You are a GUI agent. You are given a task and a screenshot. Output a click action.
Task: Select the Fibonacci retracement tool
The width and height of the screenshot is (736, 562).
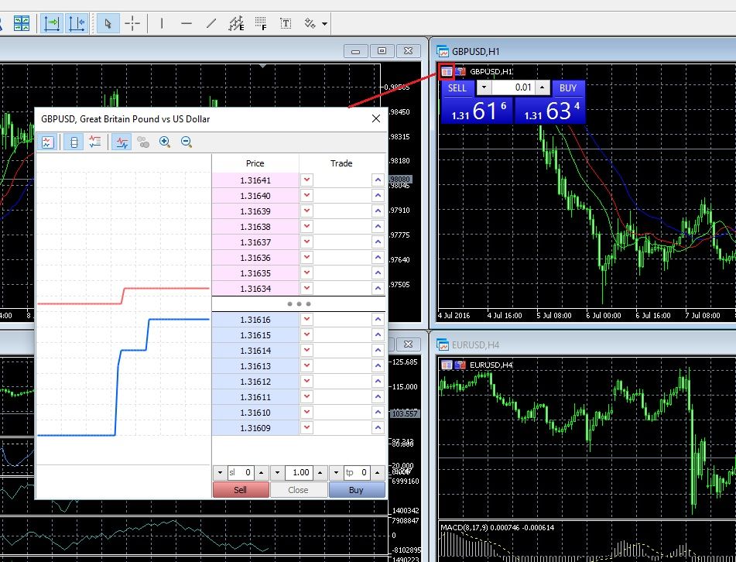tap(261, 23)
